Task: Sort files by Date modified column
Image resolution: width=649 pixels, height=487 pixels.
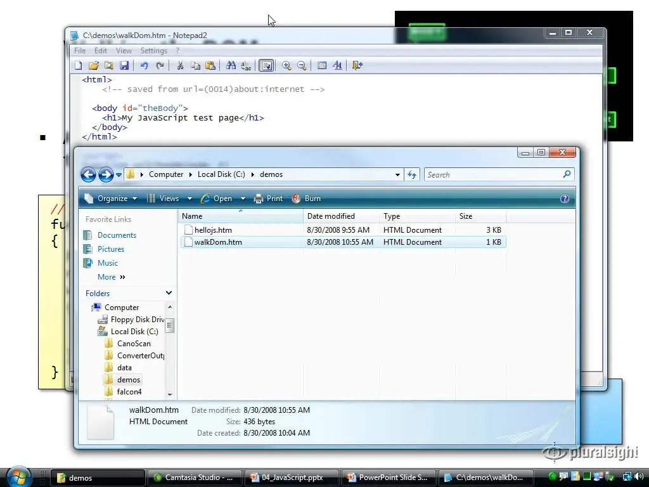Action: pyautogui.click(x=342, y=216)
